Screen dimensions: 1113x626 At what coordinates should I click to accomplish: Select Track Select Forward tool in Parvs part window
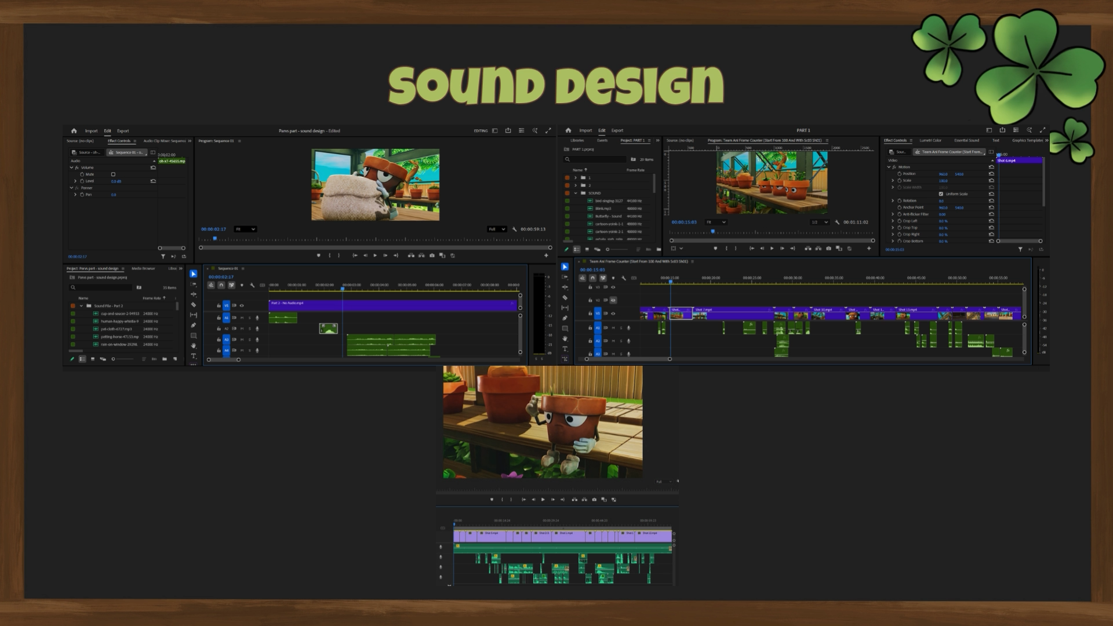point(194,285)
